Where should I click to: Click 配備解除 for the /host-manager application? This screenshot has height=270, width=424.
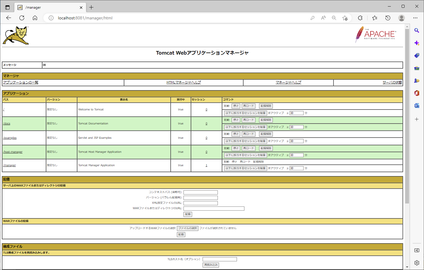[266, 148]
